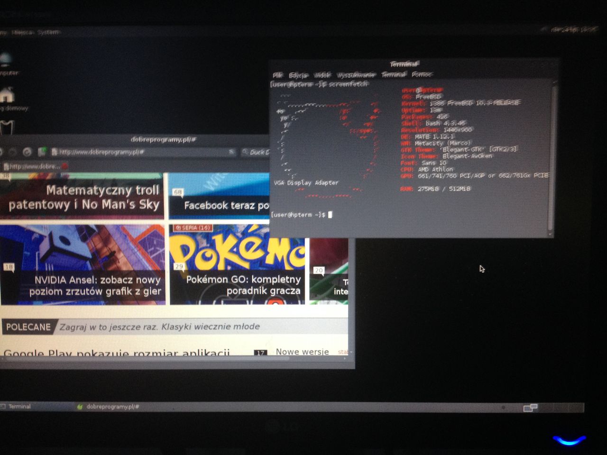Click the new-page icon beside reload
Viewport: 607px width, 455px height.
pyautogui.click(x=42, y=152)
